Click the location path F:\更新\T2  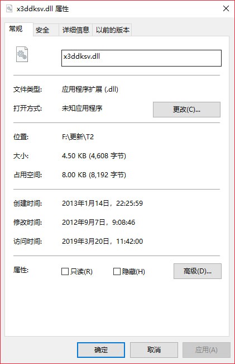tap(78, 137)
